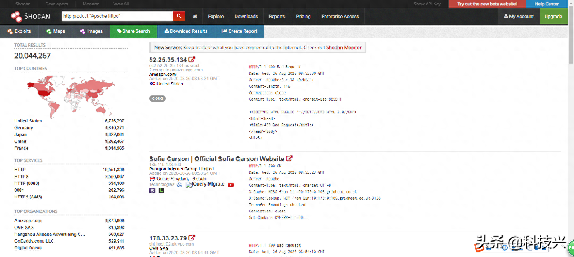Open external link icon for 52.25.35.134
Screen dimensions: 574x257
coord(192,60)
